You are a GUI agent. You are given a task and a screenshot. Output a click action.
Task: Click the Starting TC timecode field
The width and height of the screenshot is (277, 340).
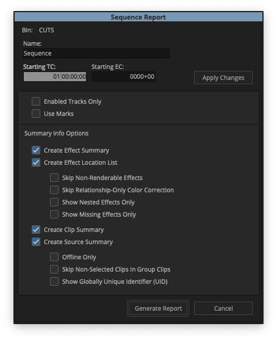click(55, 76)
